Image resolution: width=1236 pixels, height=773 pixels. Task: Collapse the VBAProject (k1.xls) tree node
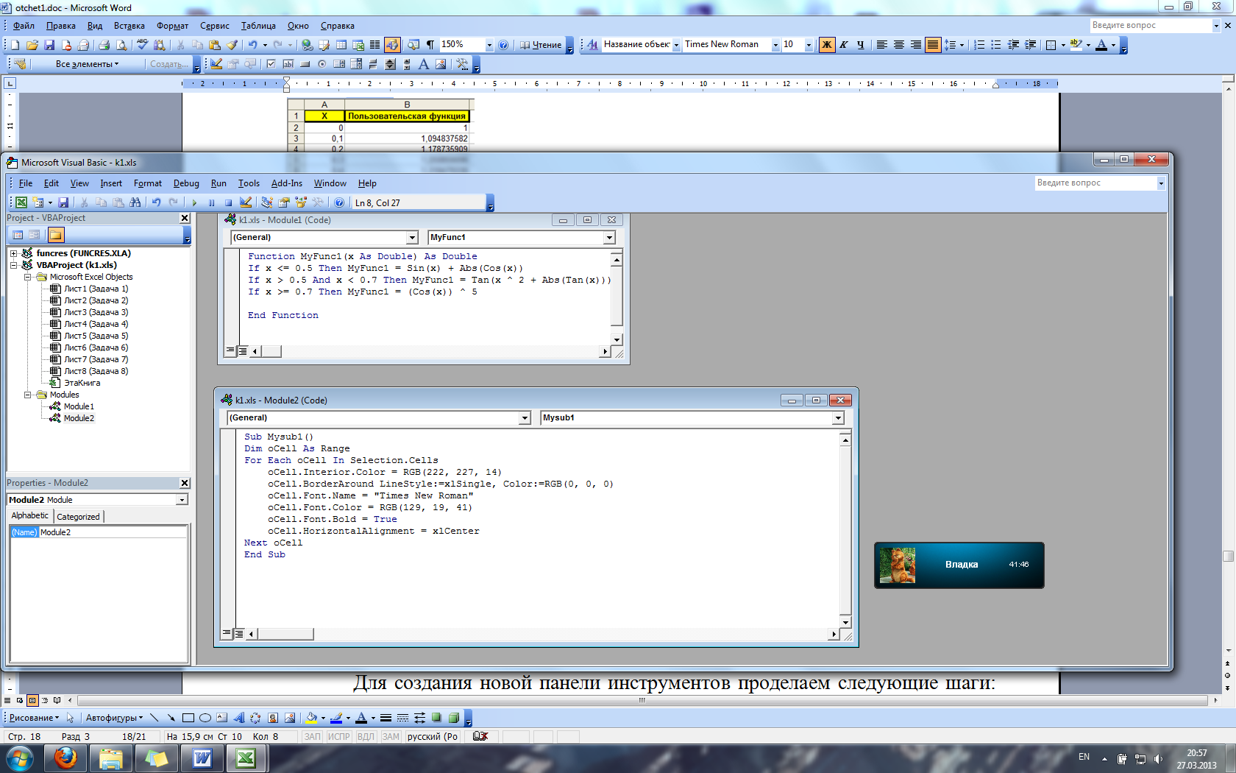click(13, 265)
